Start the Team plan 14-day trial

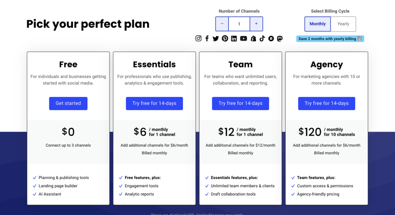point(241,103)
